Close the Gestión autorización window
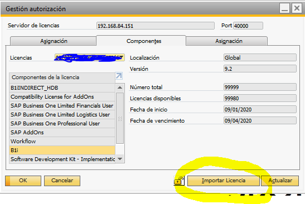305x204 pixels. (x=297, y=8)
